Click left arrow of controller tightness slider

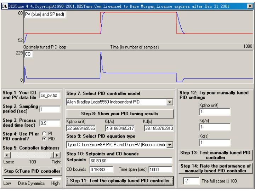tap(7, 155)
